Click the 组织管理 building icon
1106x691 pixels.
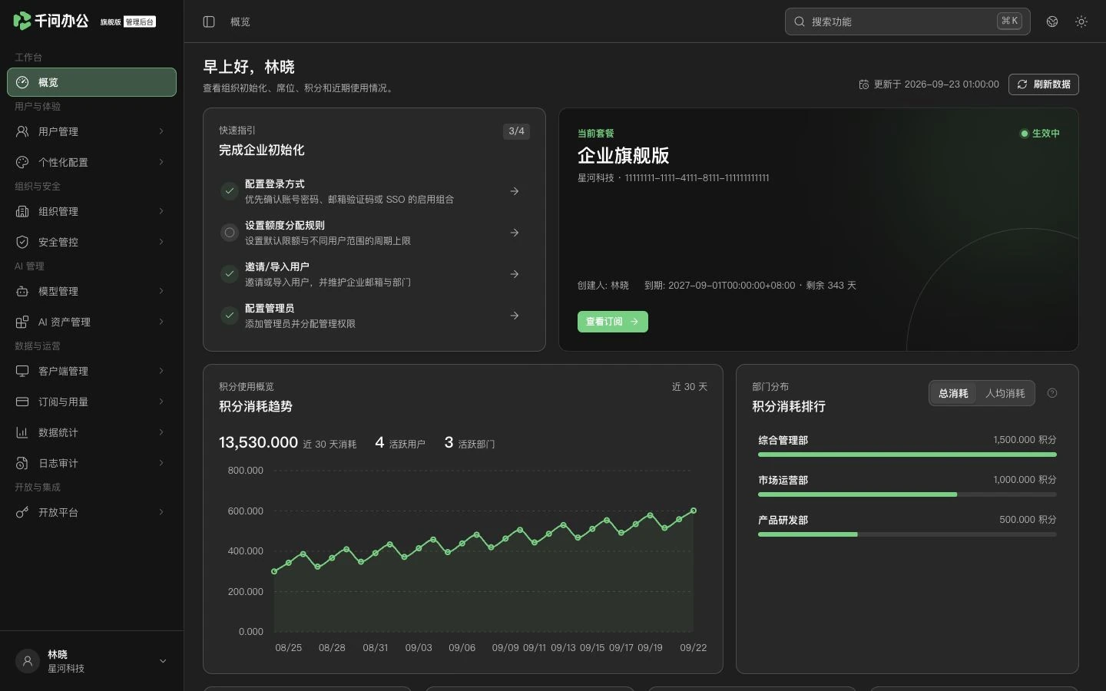tap(22, 211)
